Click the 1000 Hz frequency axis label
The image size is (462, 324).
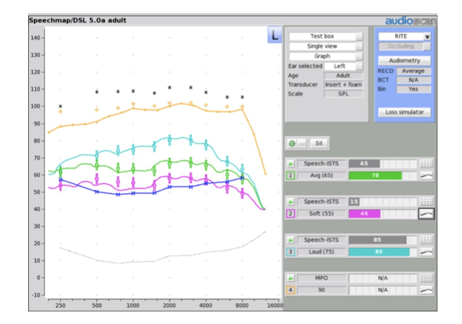click(133, 305)
